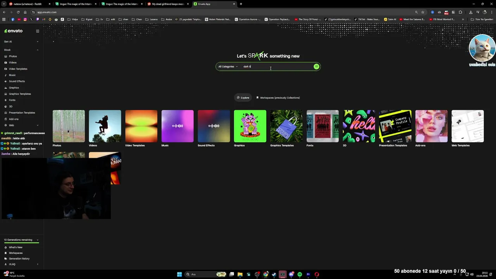The height and width of the screenshot is (279, 496).
Task: Select Graphics in the sidebar
Action: [12, 88]
